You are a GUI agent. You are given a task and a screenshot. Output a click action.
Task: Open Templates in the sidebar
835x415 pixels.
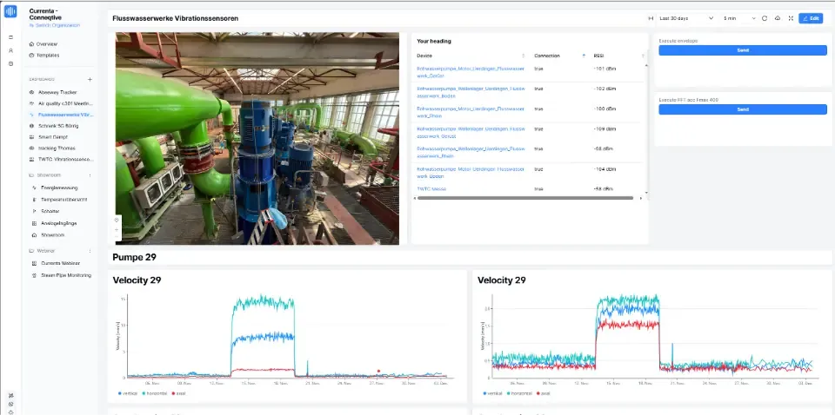coord(44,56)
